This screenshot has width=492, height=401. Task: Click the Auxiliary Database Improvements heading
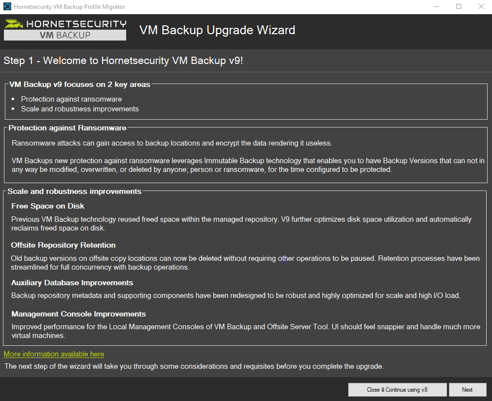point(72,283)
